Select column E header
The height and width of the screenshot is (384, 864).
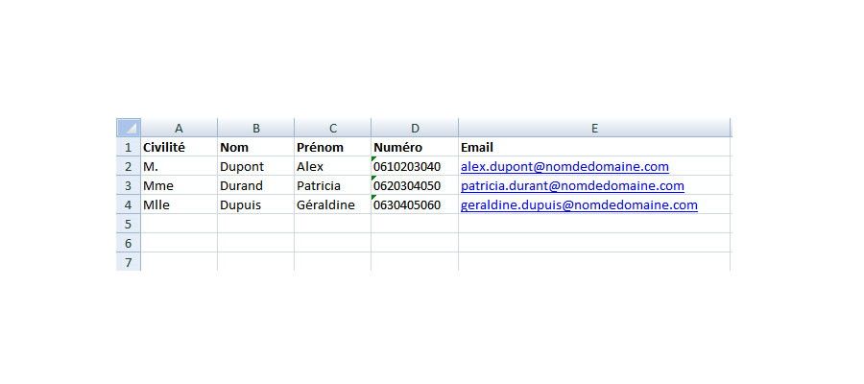coord(594,128)
